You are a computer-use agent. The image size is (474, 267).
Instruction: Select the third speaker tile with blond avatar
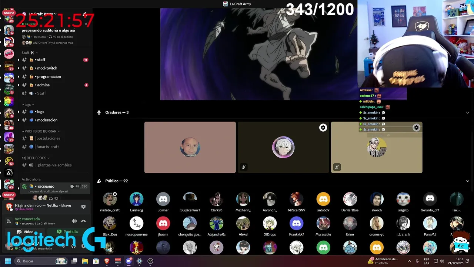coord(377,147)
